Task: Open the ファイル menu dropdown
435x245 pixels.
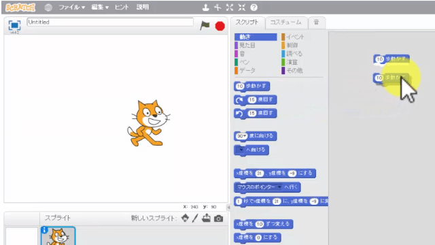Action: pos(71,7)
